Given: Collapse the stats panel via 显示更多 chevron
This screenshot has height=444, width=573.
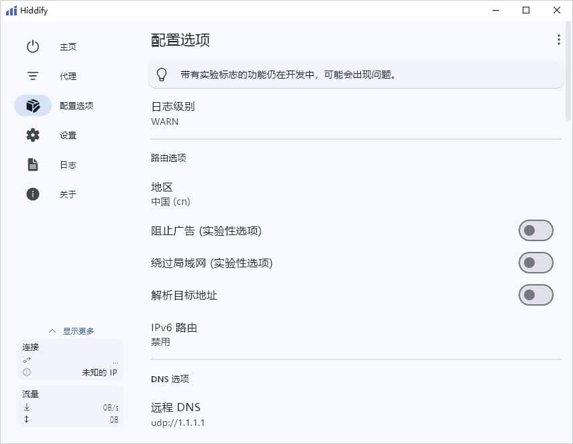Looking at the screenshot, I should pos(53,330).
